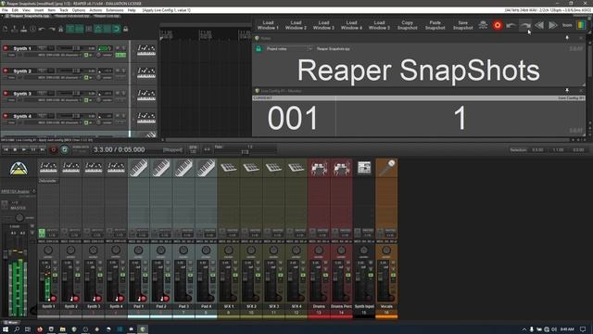
Task: Open Windows Start menu
Action: pos(6,329)
